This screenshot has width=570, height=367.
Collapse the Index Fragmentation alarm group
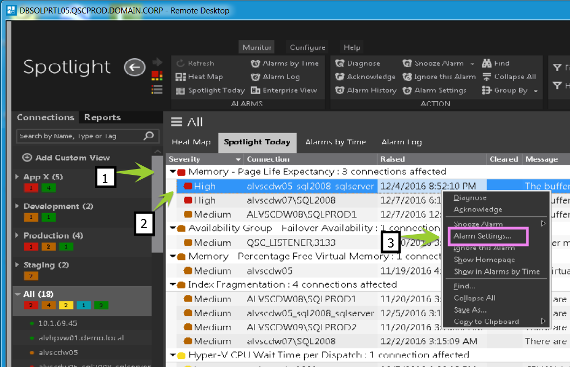tap(173, 285)
